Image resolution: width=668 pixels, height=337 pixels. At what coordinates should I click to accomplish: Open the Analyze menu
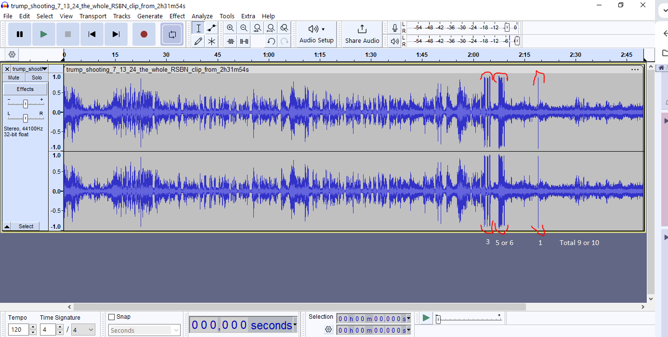(x=202, y=16)
